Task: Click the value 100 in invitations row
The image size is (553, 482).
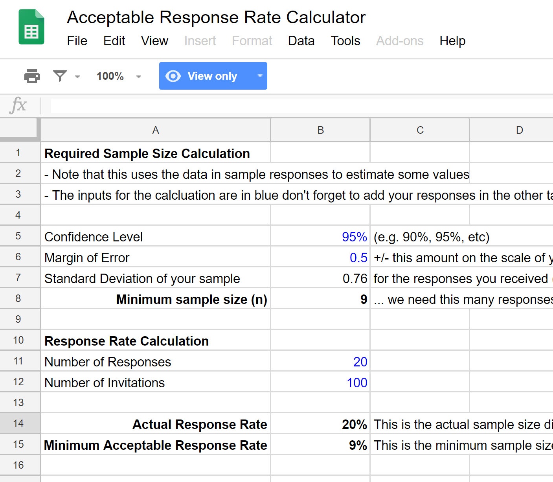Action: pyautogui.click(x=320, y=382)
